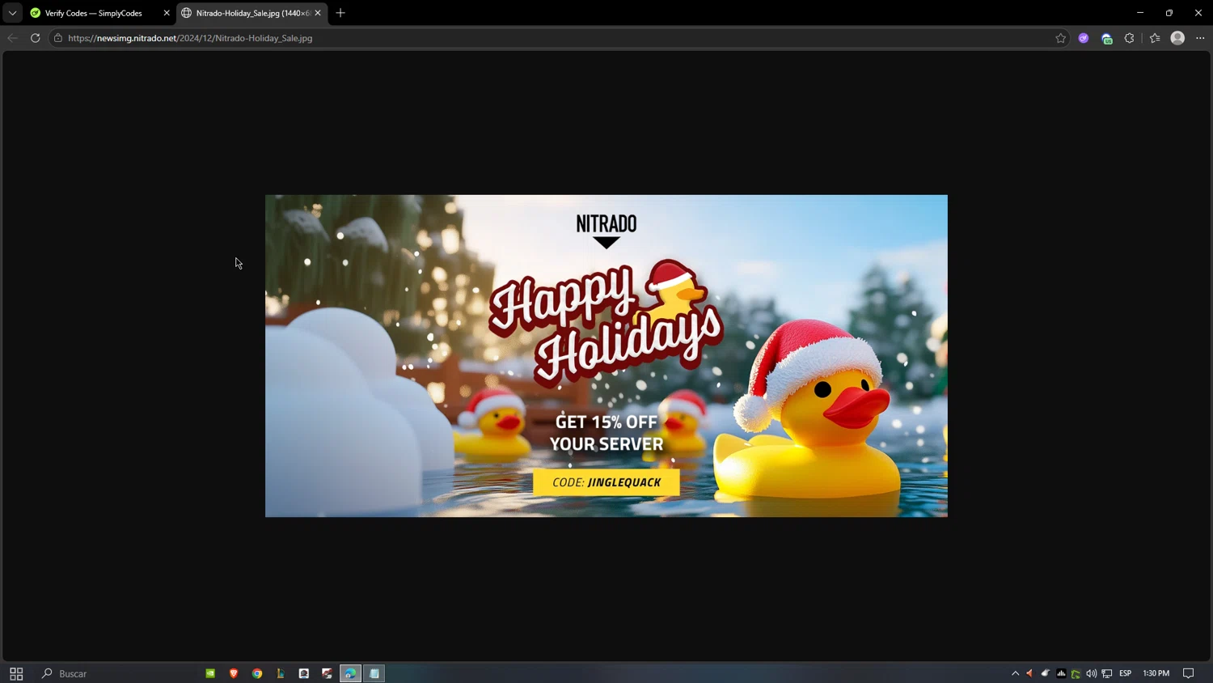Open the notification center
The image size is (1213, 683).
pyautogui.click(x=1189, y=673)
